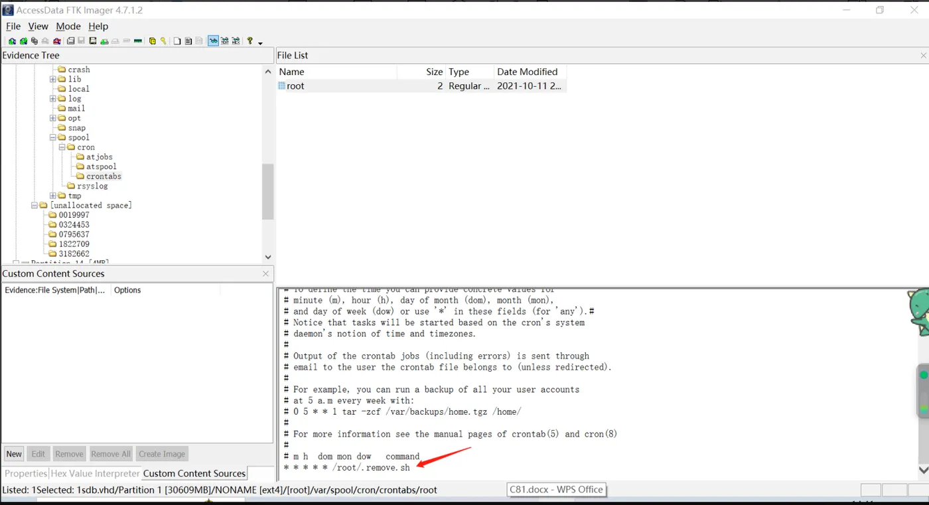Click the Export Files toolbar icon
This screenshot has width=929, height=505.
[177, 40]
